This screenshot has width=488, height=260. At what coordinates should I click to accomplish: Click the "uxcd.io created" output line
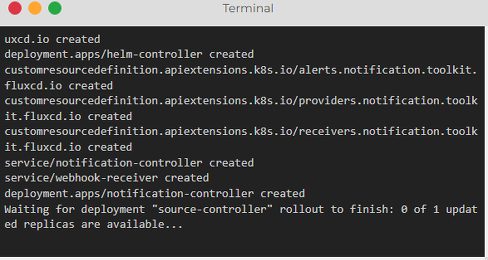tap(52, 39)
